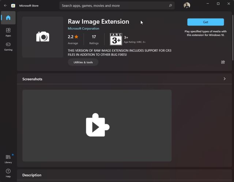Click the vertical scrollbar
Image resolution: width=234 pixels, height=182 pixels.
click(233, 38)
